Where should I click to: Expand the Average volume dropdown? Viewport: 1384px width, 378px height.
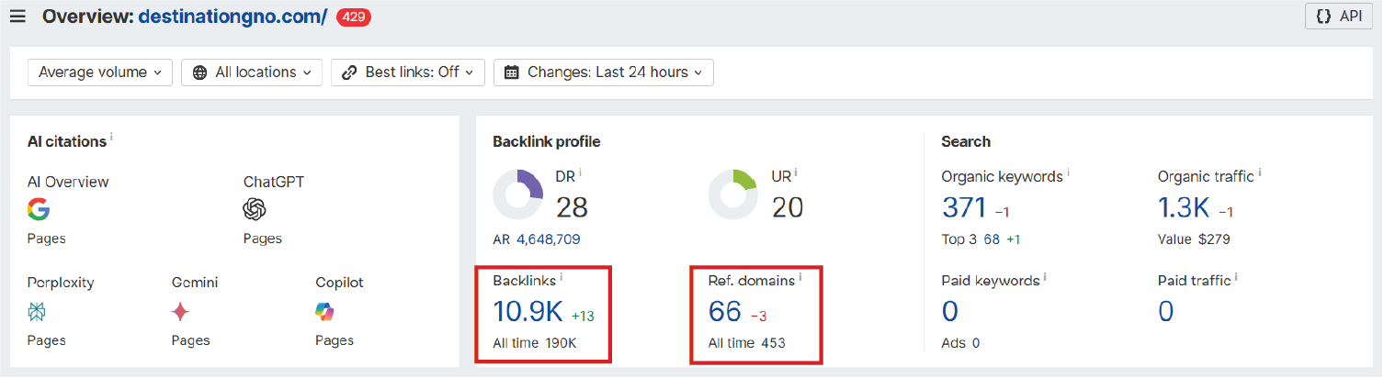(x=100, y=72)
